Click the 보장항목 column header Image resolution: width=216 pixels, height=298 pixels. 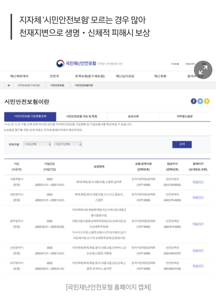click(99, 167)
